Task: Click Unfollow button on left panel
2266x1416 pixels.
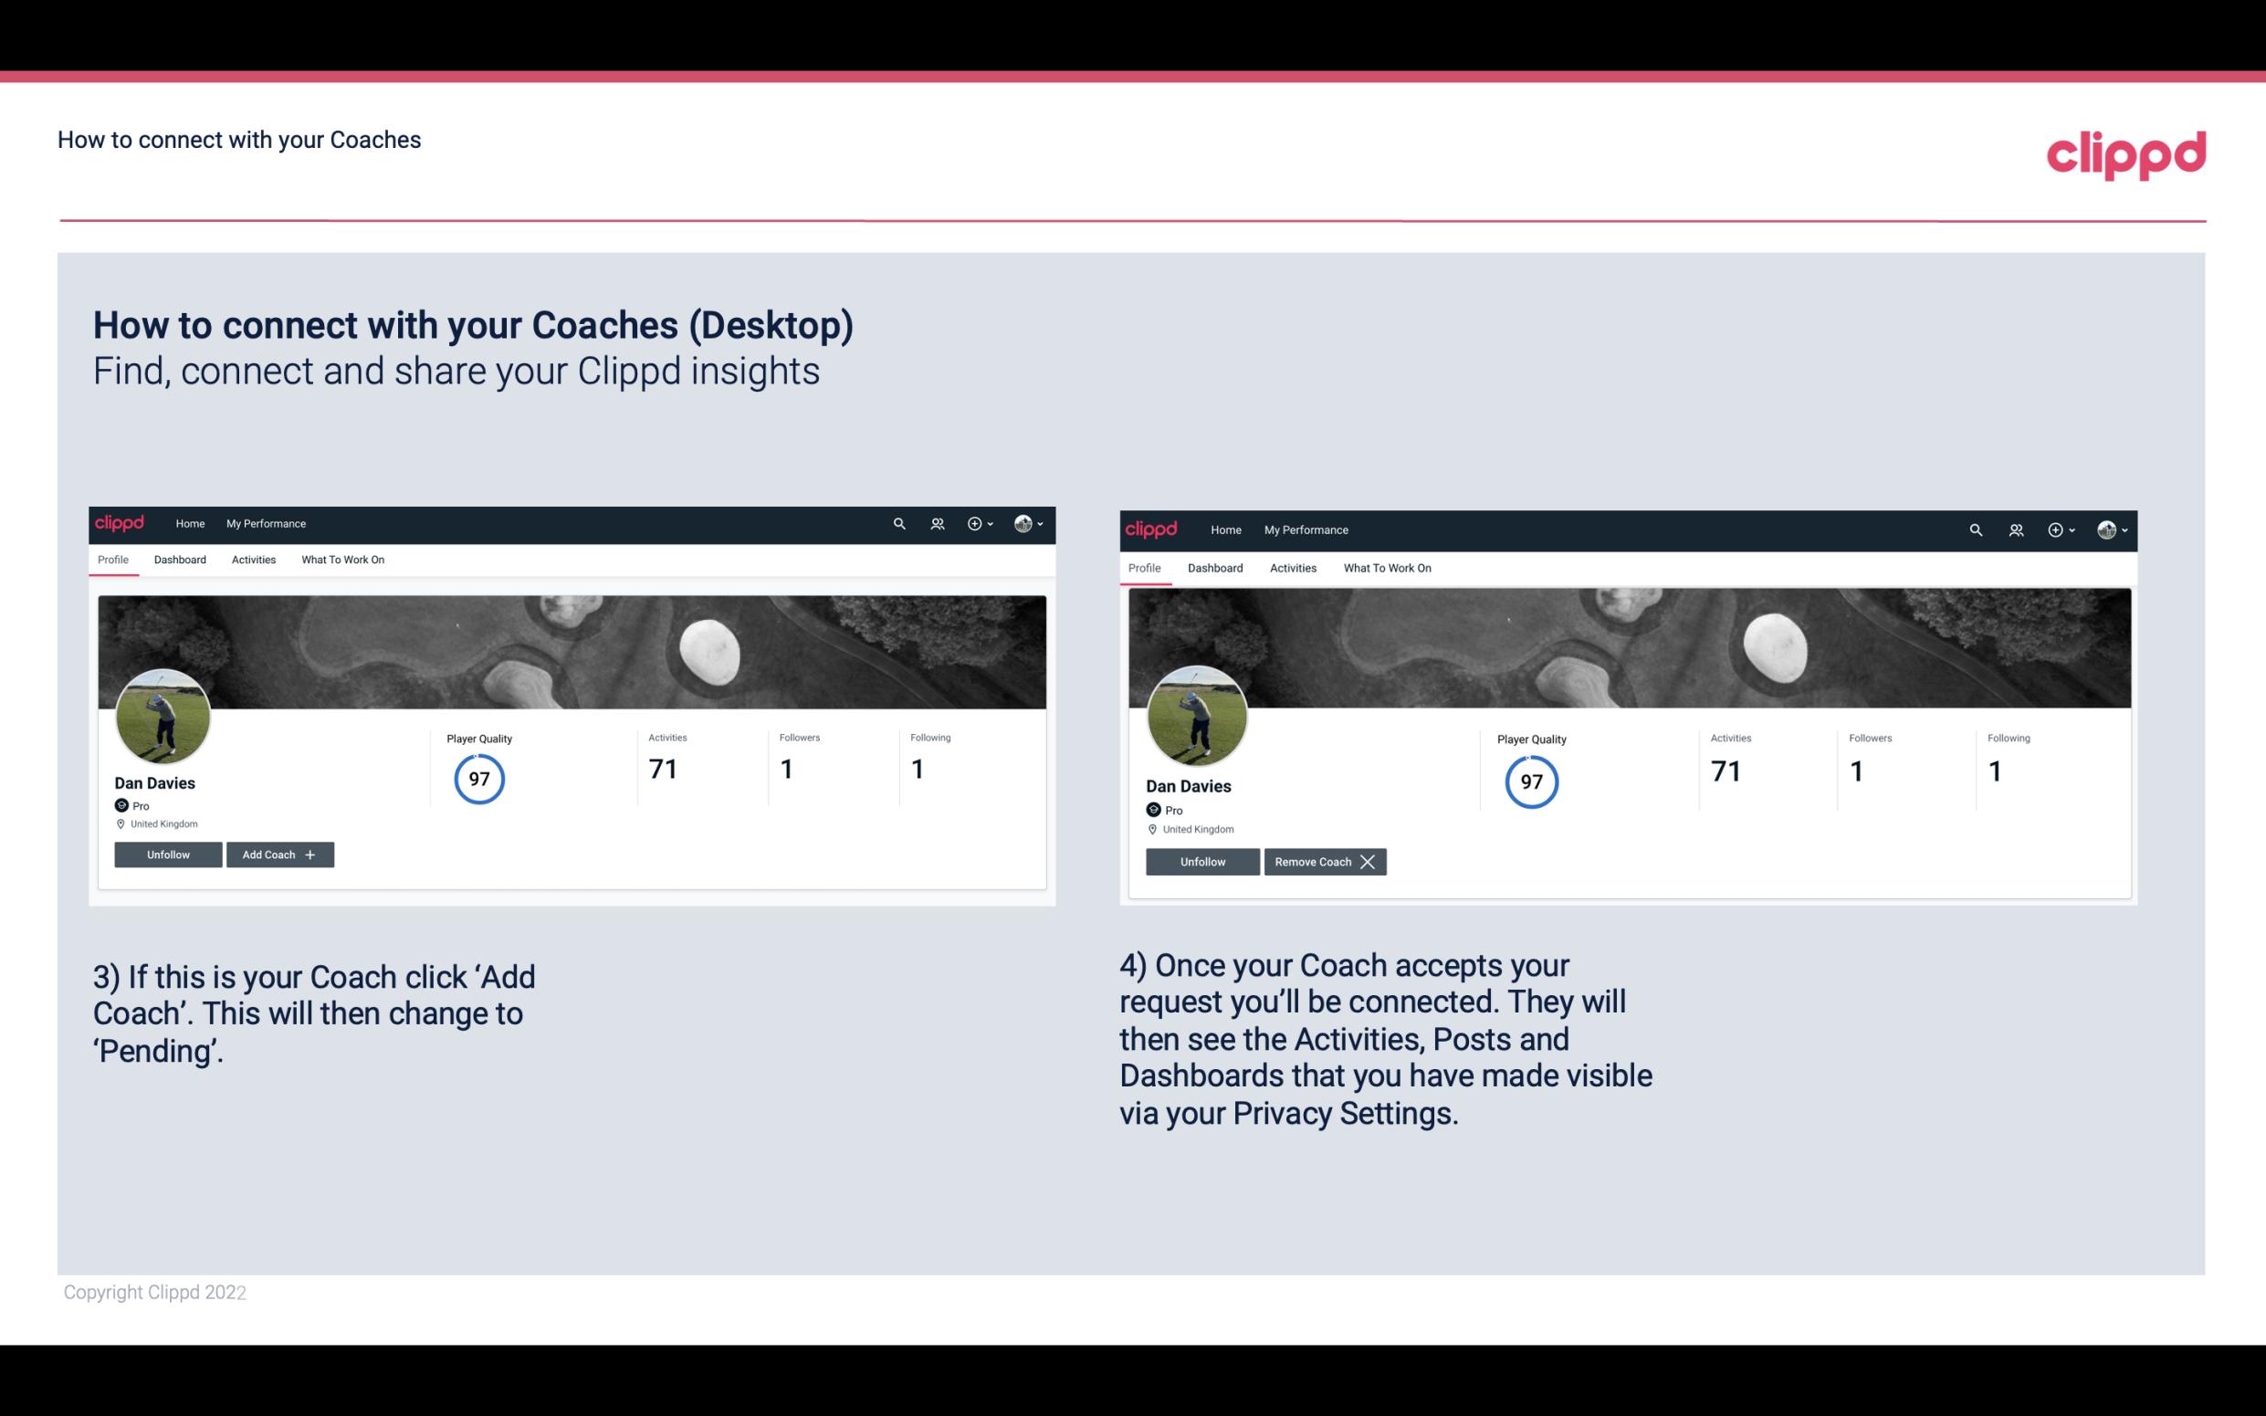Action: [x=168, y=854]
